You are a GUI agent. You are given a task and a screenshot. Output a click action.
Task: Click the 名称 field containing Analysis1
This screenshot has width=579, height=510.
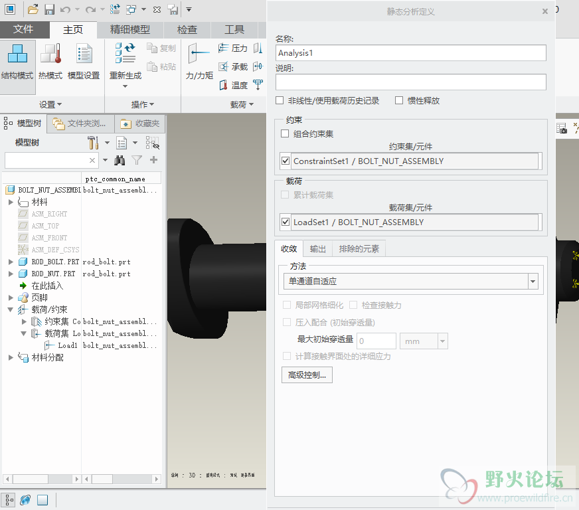tap(410, 53)
